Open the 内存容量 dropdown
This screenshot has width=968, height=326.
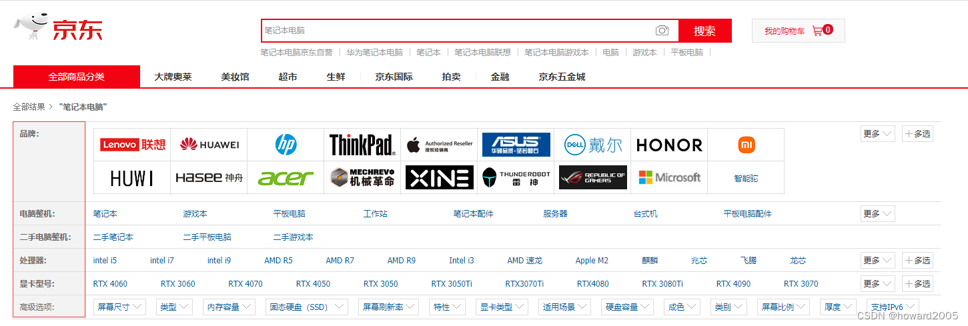(x=229, y=307)
